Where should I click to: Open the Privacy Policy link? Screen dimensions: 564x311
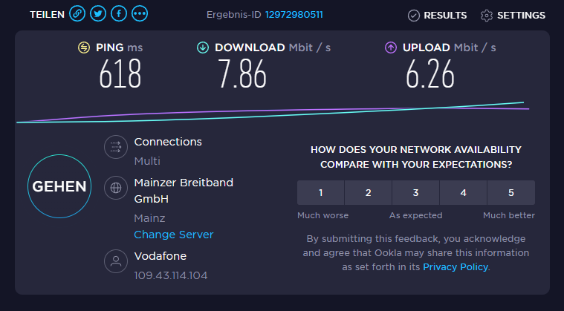click(456, 266)
